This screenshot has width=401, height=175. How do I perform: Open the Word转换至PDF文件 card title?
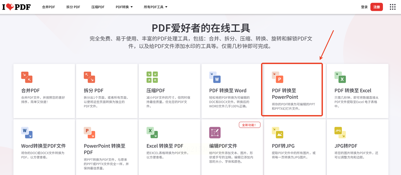tap(43, 146)
